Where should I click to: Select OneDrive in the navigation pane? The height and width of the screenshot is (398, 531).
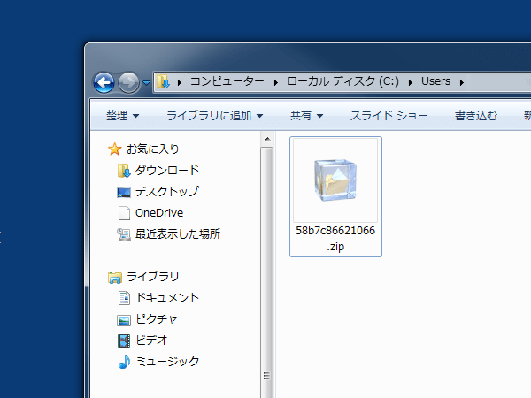pyautogui.click(x=158, y=212)
